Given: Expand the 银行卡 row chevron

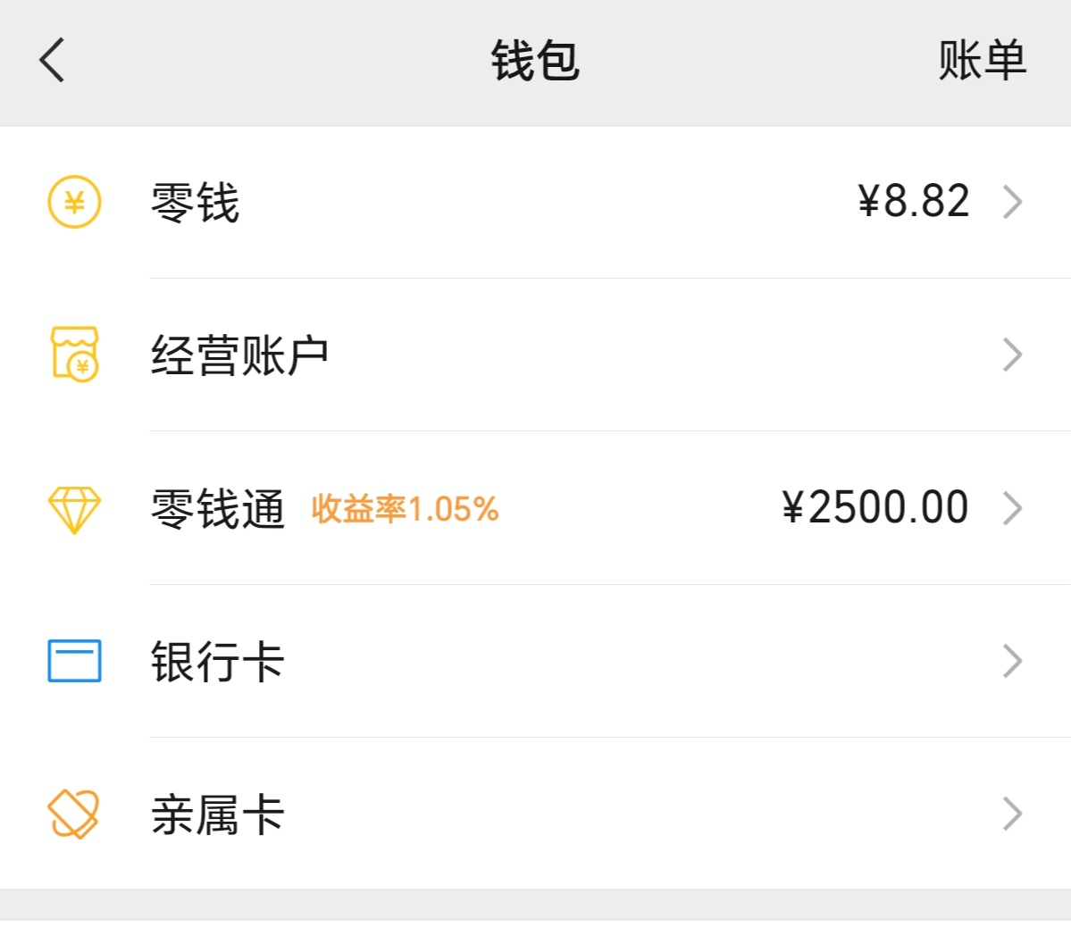Looking at the screenshot, I should point(1012,661).
